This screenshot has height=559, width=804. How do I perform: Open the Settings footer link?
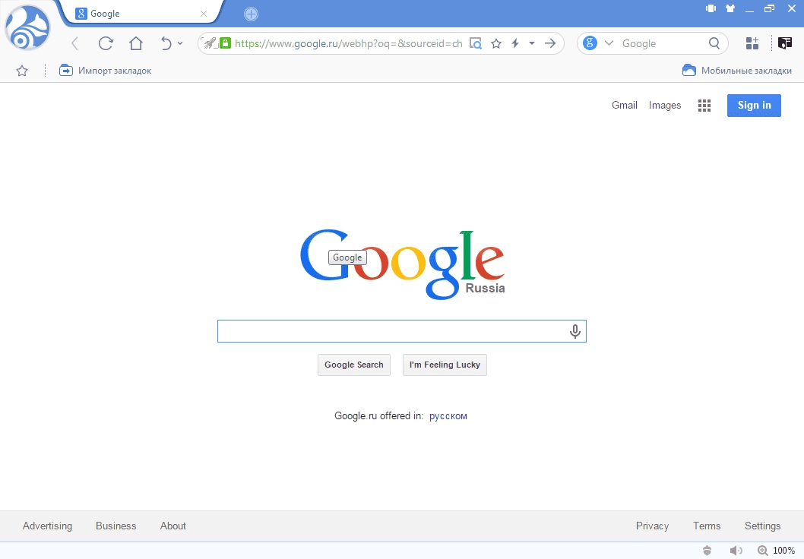point(762,526)
